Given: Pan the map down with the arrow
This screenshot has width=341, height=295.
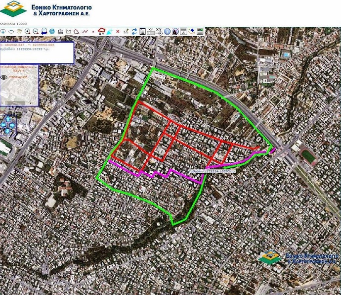Looking at the screenshot, I should tap(7, 131).
